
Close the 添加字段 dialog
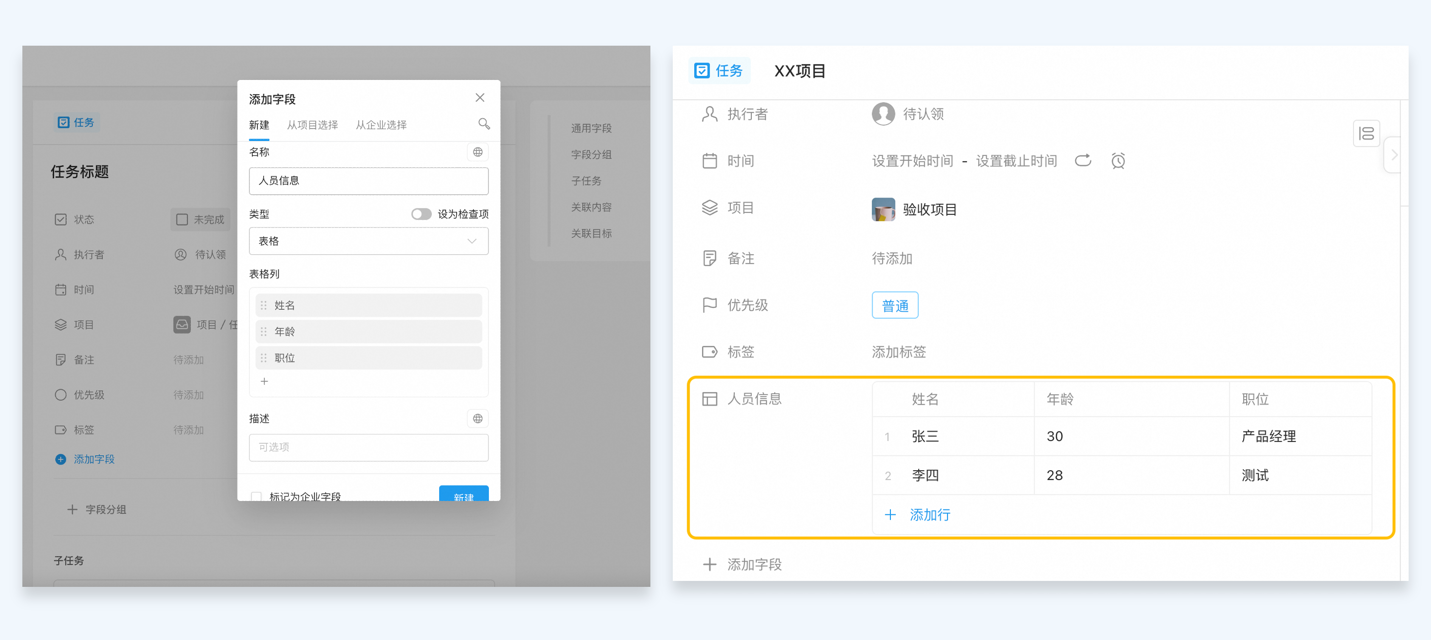click(480, 98)
